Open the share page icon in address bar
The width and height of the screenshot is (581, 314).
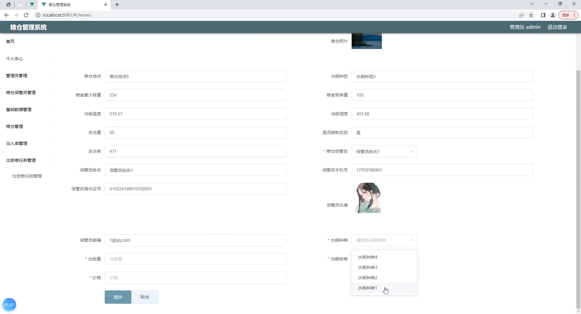(521, 15)
